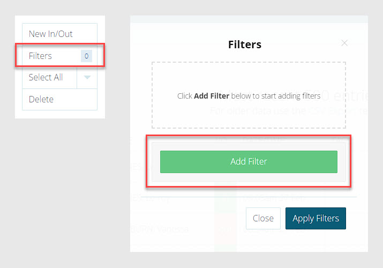The image size is (383, 268).
Task: Click the bold Add Filter text in hint
Action: 211,96
